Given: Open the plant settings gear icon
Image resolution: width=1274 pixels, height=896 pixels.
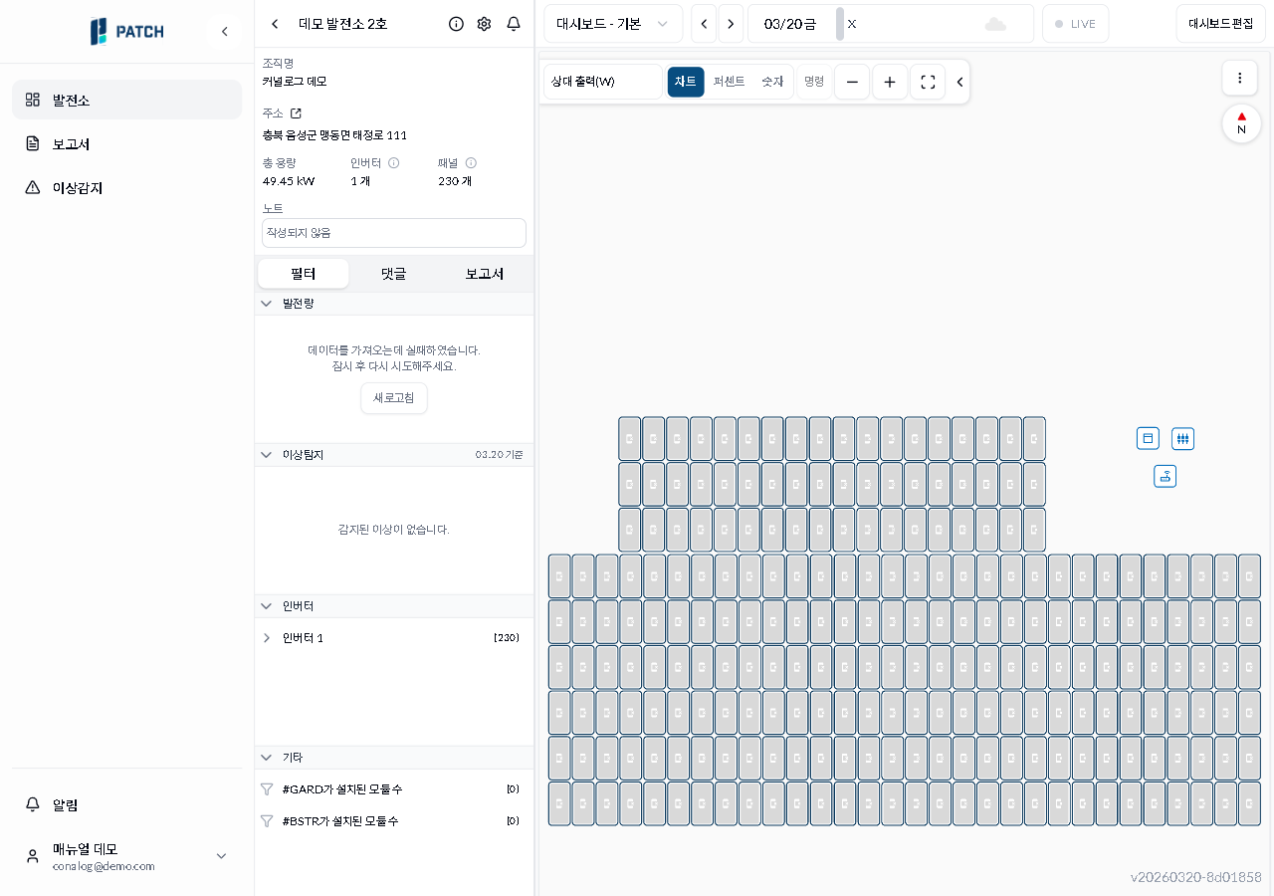Looking at the screenshot, I should 484,24.
